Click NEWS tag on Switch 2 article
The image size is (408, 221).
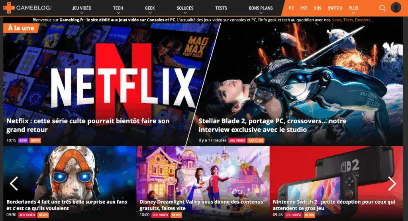tap(309, 215)
